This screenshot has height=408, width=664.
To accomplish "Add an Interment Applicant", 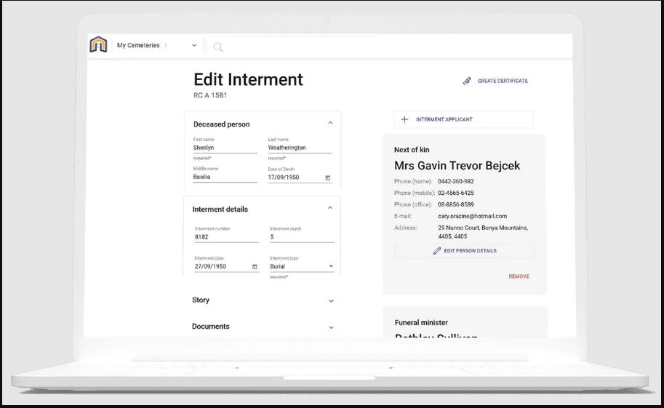I will 463,119.
